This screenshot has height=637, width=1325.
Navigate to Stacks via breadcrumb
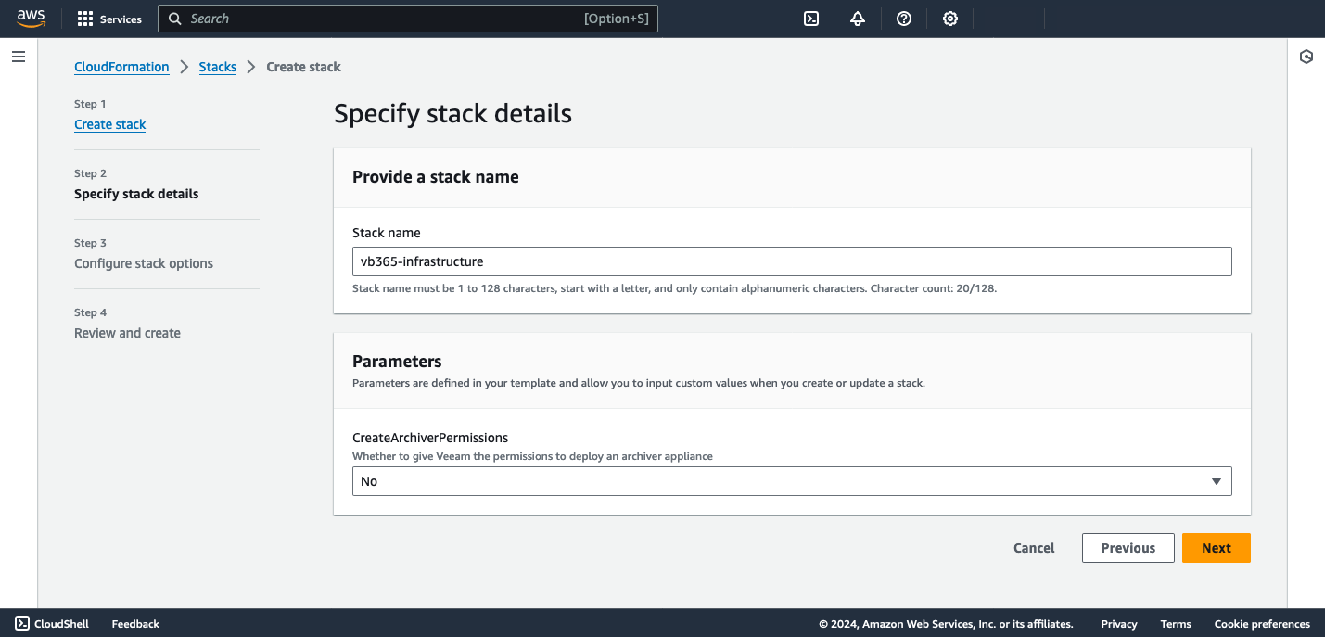217,66
